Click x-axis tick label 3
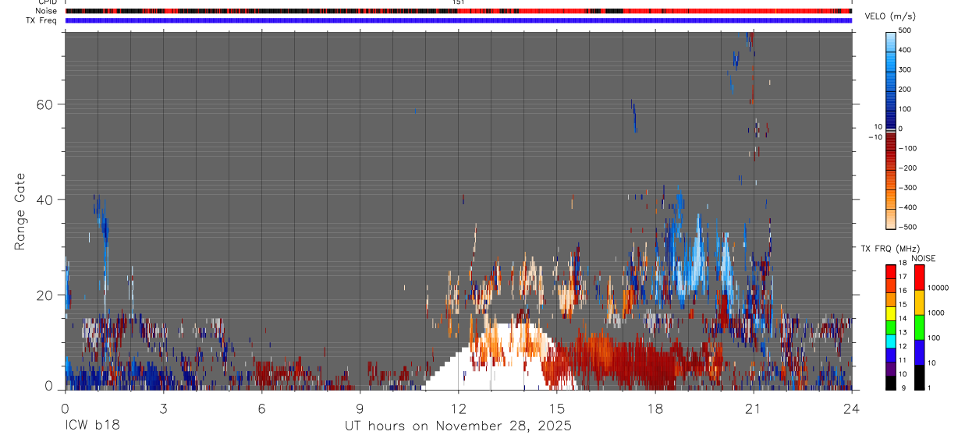This screenshot has height=442, width=958. (163, 408)
